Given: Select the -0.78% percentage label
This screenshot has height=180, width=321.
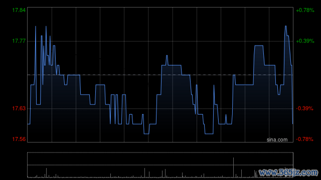Looking at the screenshot, I should click(304, 139).
